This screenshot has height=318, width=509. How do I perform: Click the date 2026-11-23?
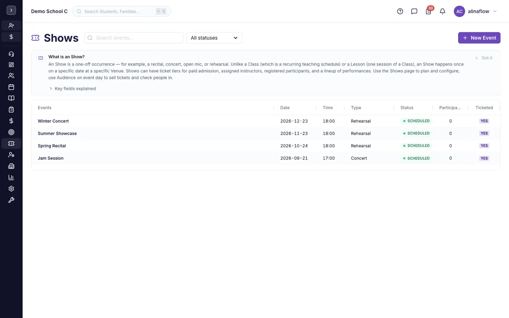tap(294, 133)
